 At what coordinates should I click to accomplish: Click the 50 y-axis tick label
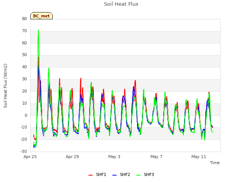24,55
